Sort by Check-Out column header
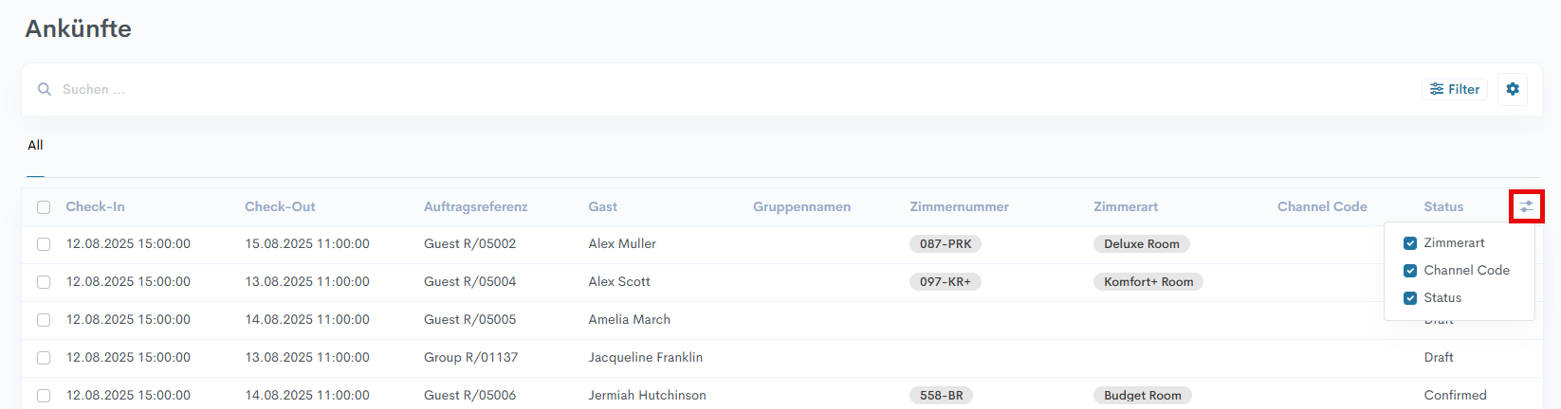The width and height of the screenshot is (1561, 409). tap(280, 206)
